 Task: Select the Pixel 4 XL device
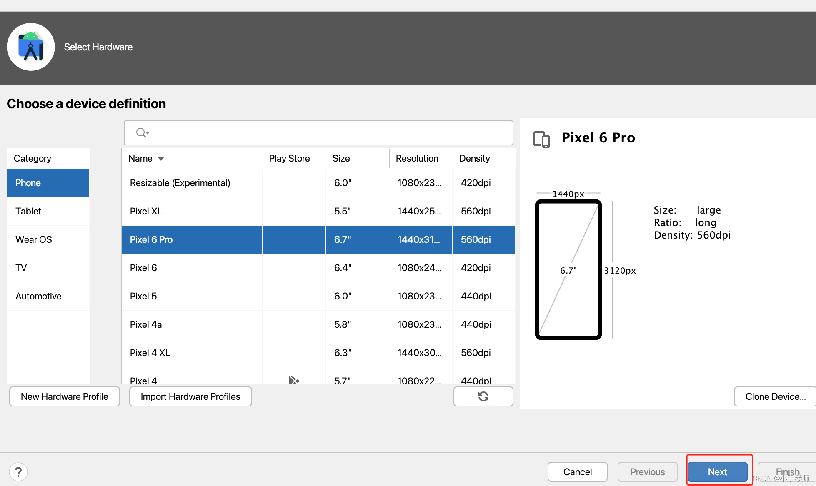[x=318, y=353]
